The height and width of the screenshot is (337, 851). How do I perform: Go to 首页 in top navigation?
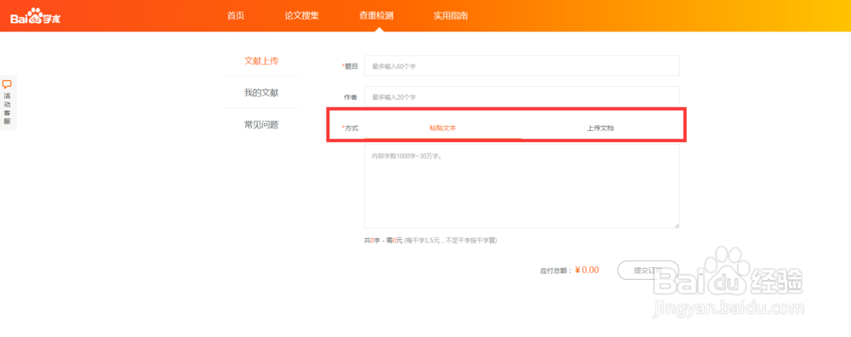(x=236, y=15)
